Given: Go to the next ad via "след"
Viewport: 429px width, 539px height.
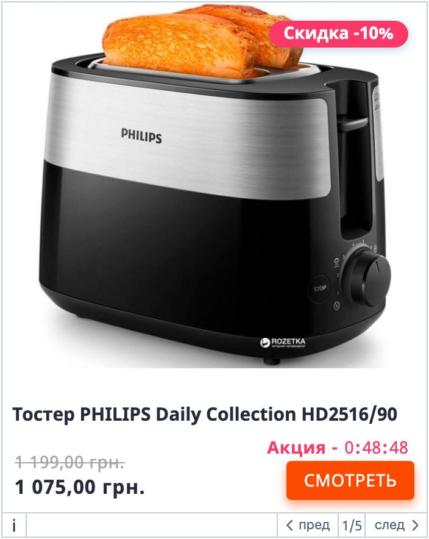Looking at the screenshot, I should coord(396,525).
